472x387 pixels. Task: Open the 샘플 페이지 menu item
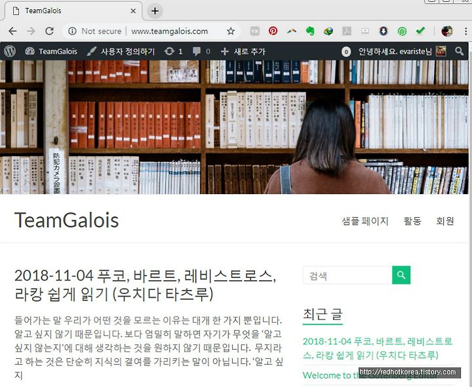(x=365, y=221)
